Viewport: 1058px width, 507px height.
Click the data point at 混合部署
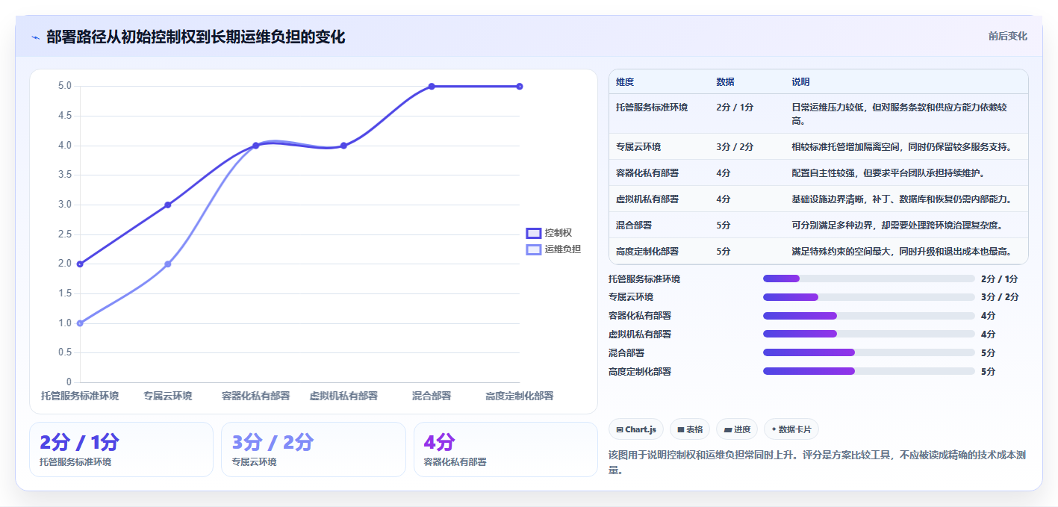(x=432, y=87)
